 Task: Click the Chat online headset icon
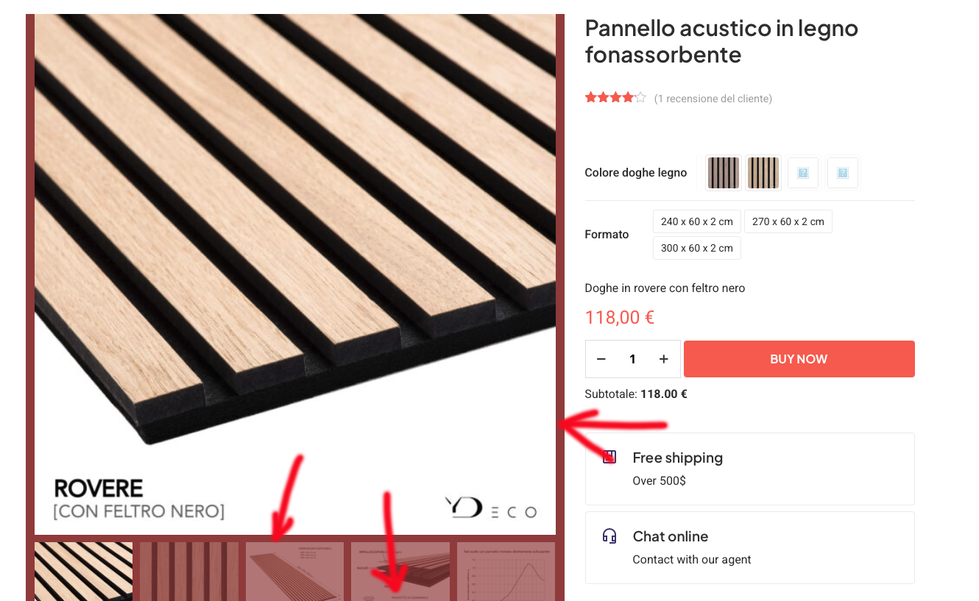[609, 536]
